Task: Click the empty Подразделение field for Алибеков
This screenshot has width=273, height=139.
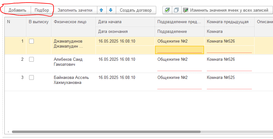Action: (179, 68)
